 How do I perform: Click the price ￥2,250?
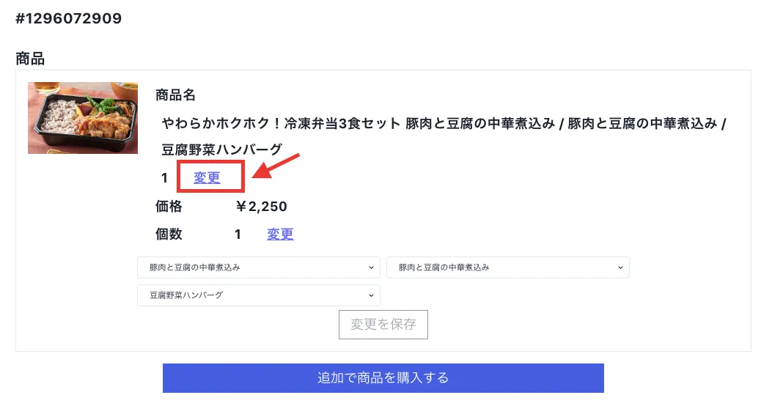(261, 207)
